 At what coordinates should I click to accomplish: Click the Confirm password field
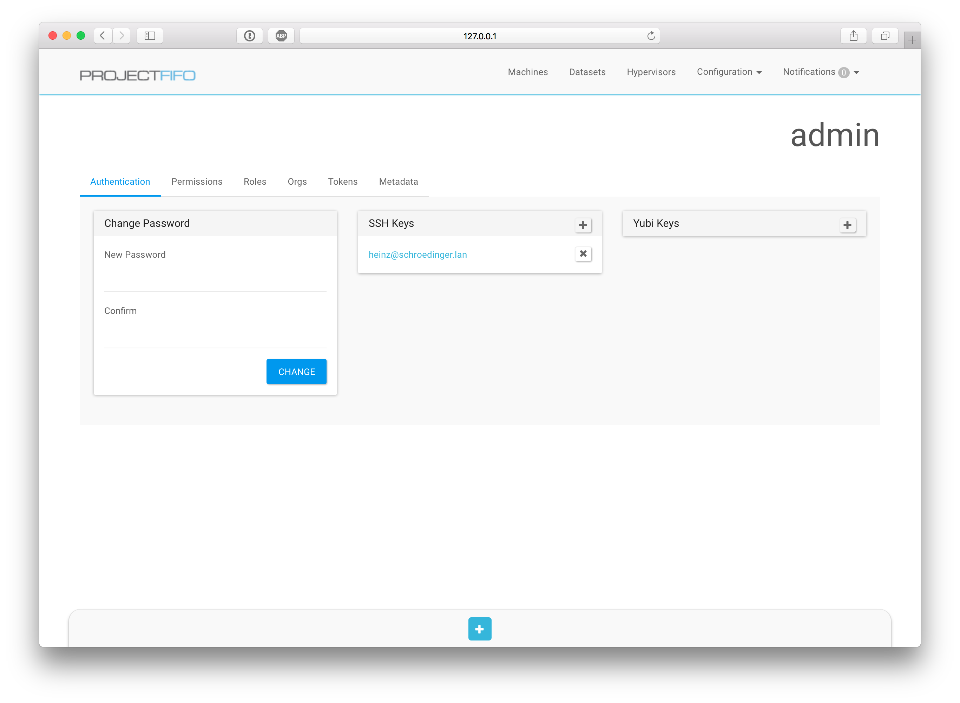215,336
